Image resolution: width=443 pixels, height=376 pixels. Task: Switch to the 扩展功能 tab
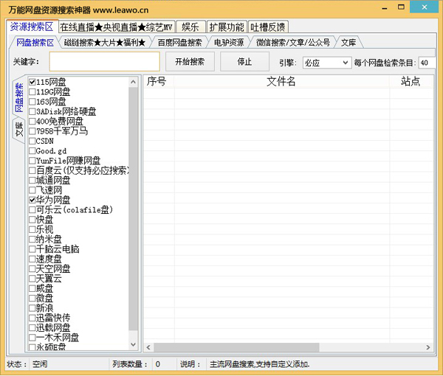[x=227, y=27]
